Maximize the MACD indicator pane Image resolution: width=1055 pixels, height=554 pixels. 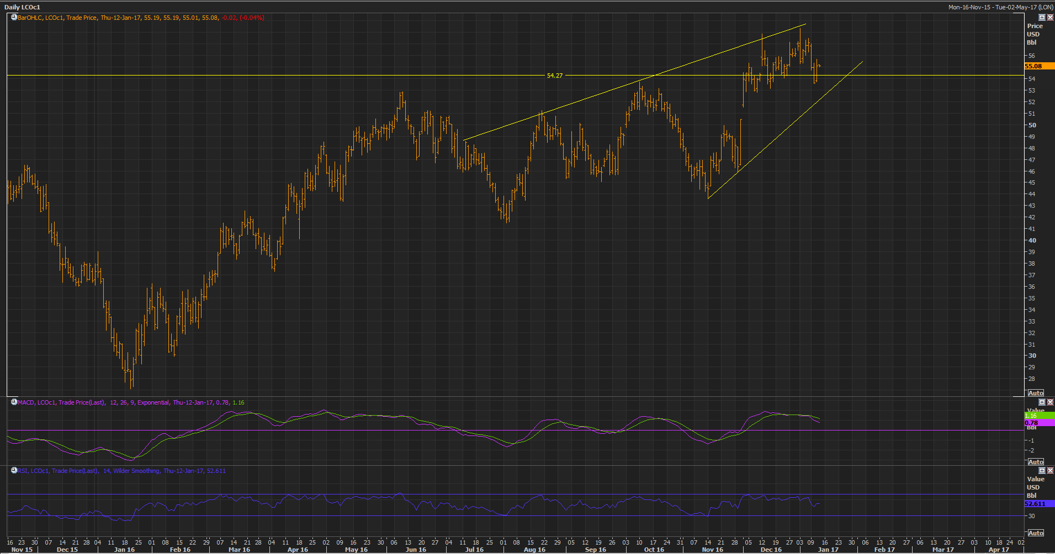(x=1042, y=402)
